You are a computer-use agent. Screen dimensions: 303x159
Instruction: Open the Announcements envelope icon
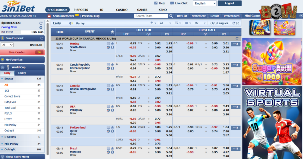pos(49,16)
